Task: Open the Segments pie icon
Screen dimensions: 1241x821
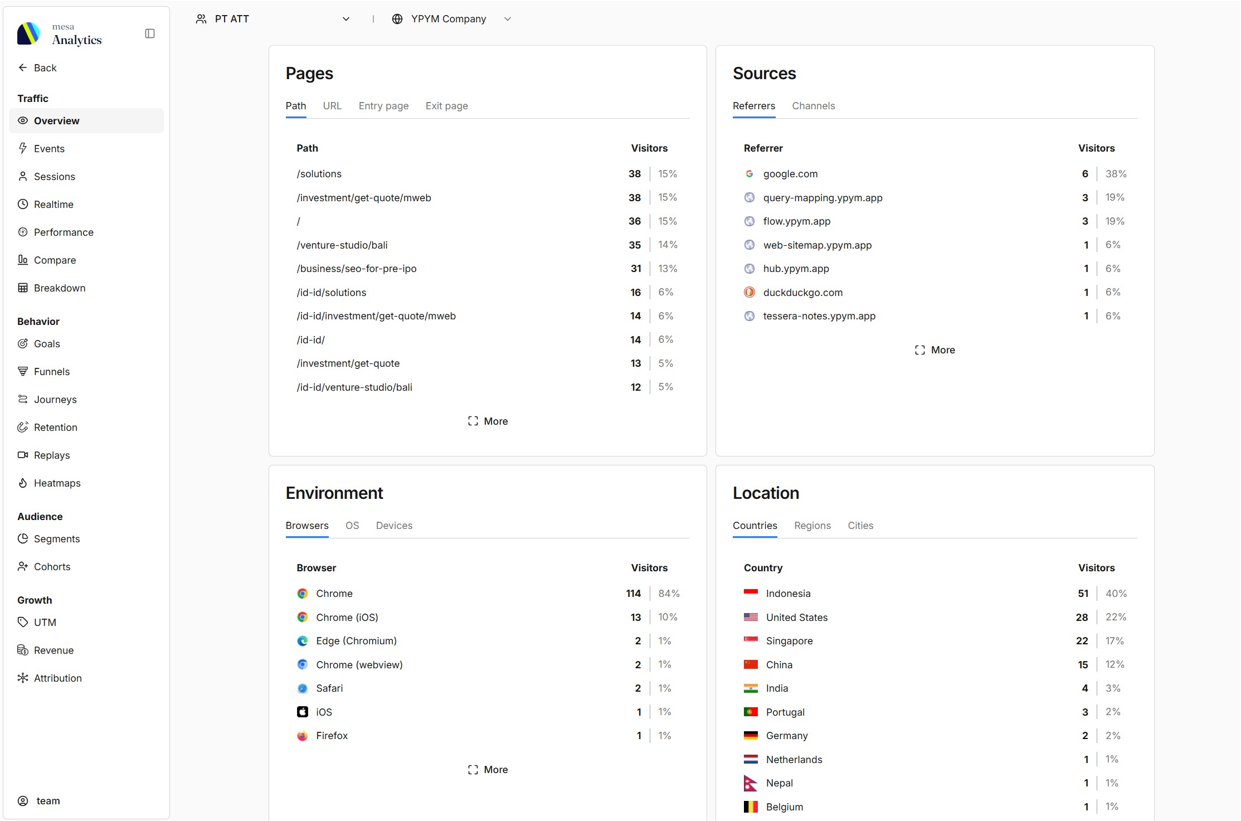Action: pos(23,538)
